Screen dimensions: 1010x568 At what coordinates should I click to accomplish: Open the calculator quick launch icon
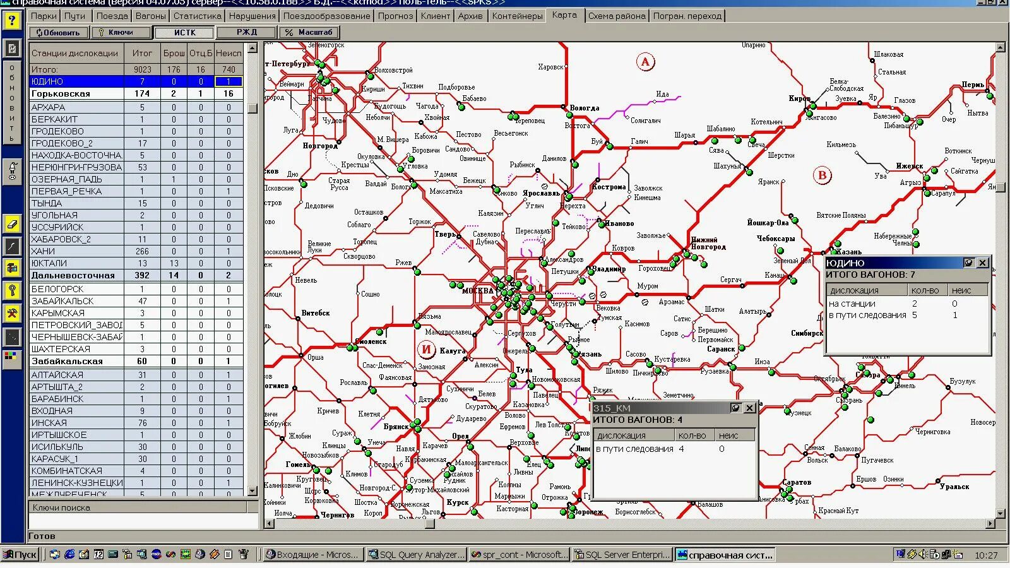click(113, 554)
